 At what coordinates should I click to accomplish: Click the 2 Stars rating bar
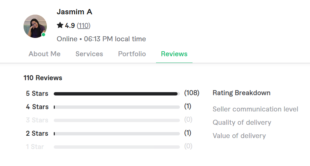point(116,134)
